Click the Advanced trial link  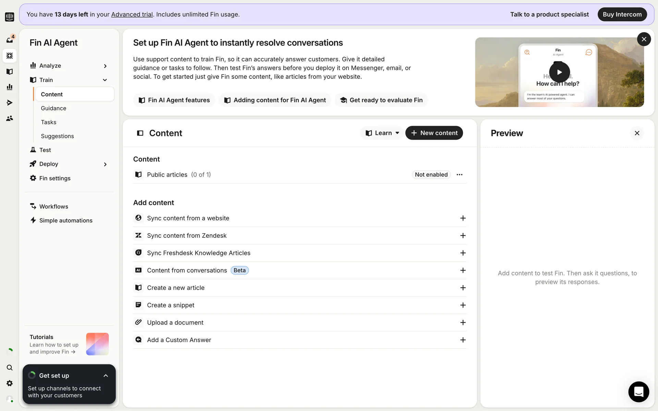click(132, 14)
